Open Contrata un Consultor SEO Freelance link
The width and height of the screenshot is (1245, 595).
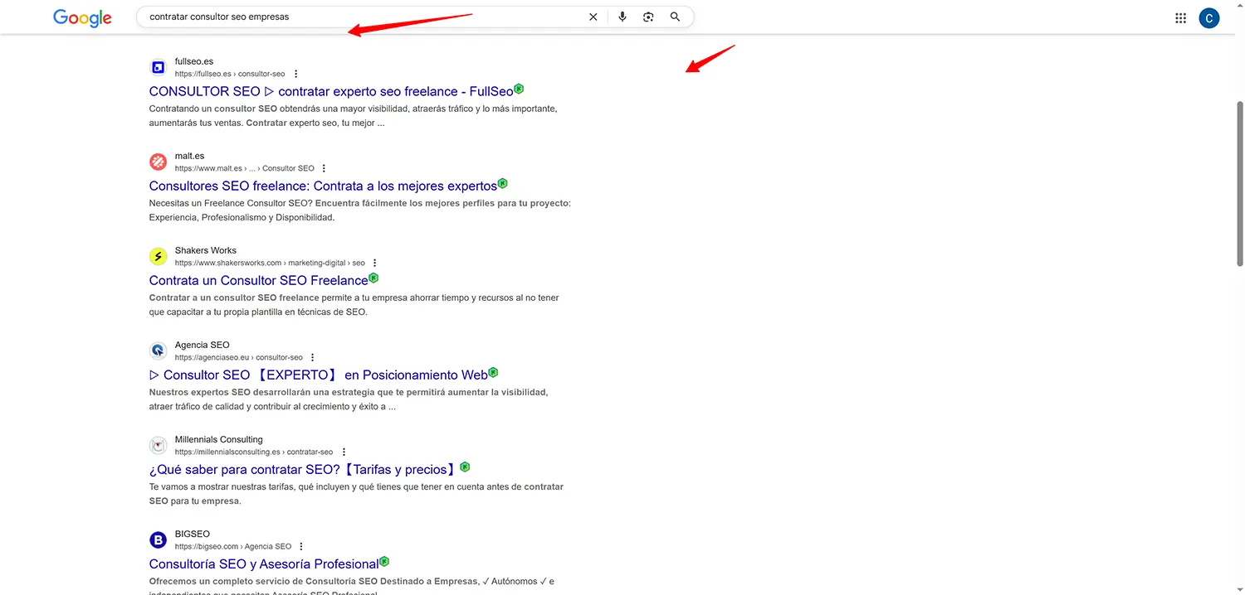(257, 280)
